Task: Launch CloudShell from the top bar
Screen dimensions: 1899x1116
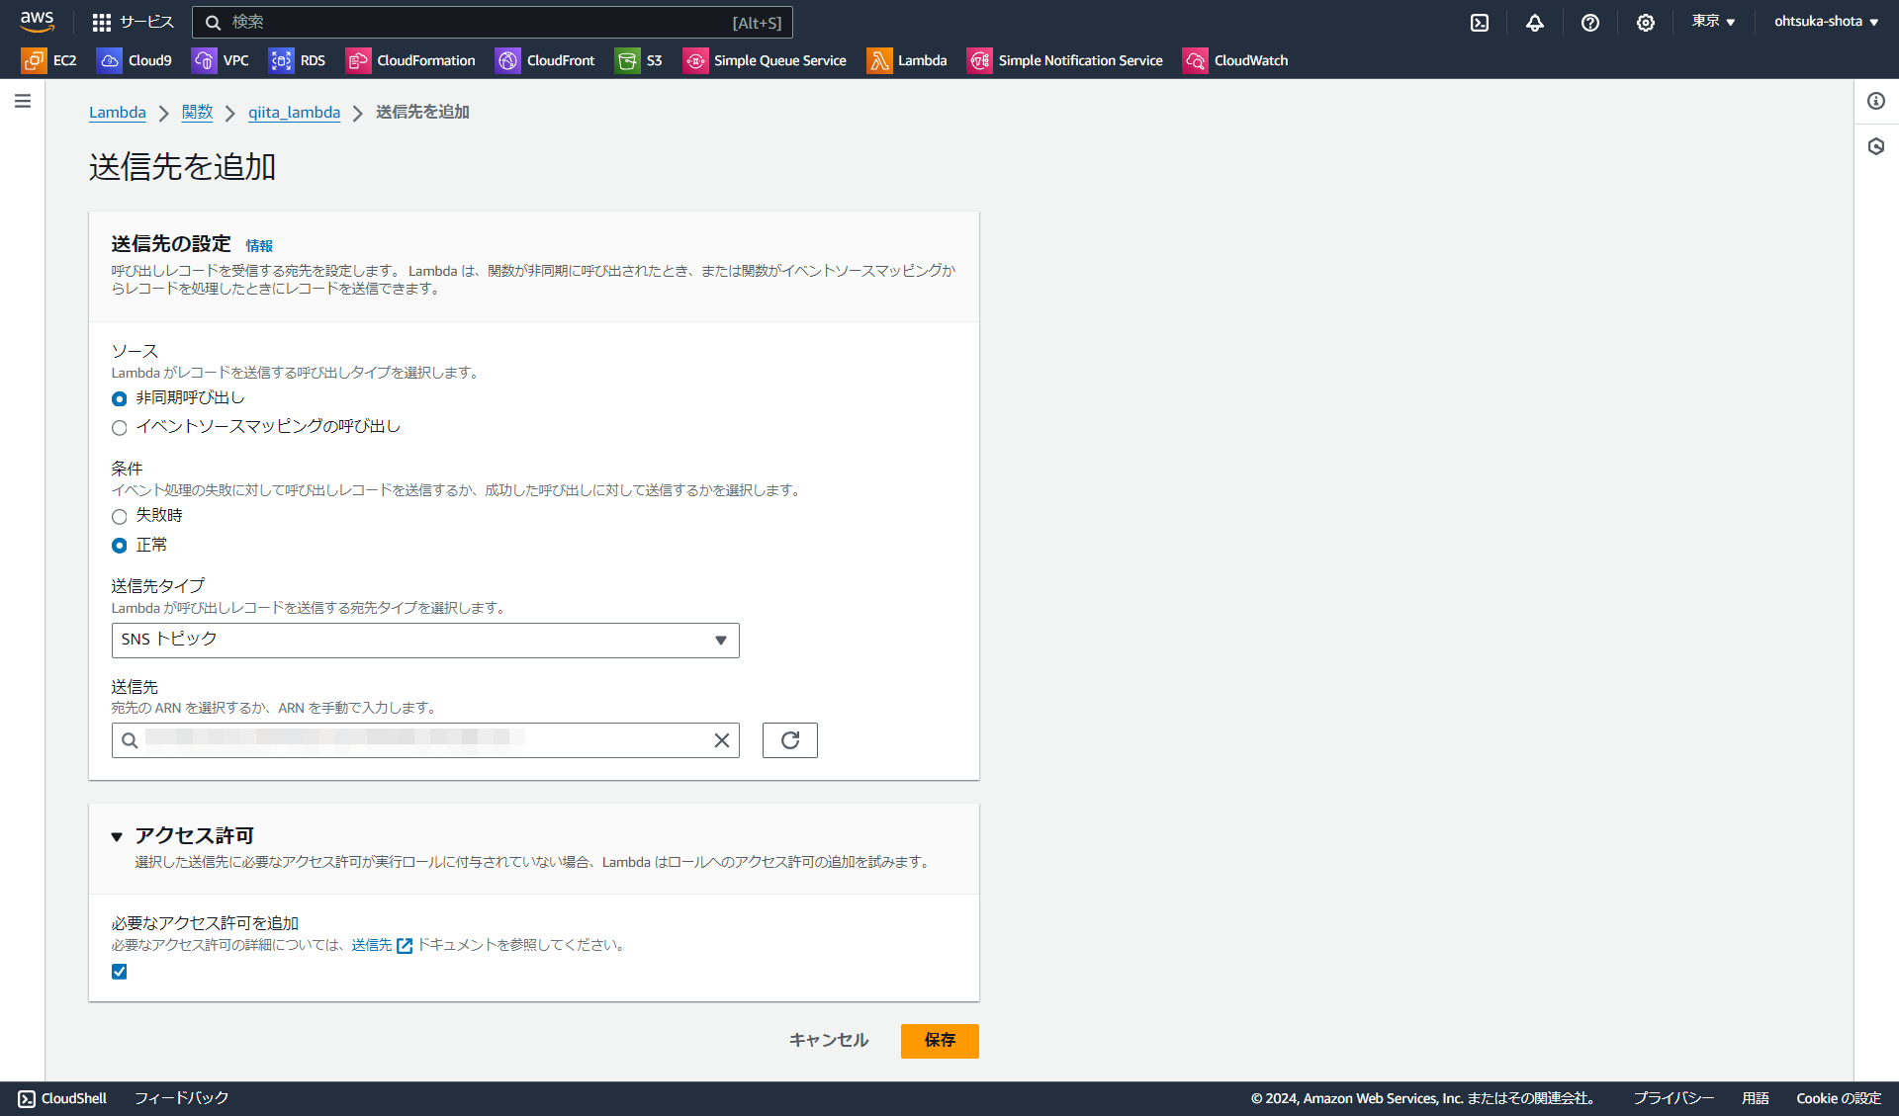Action: 1480,22
